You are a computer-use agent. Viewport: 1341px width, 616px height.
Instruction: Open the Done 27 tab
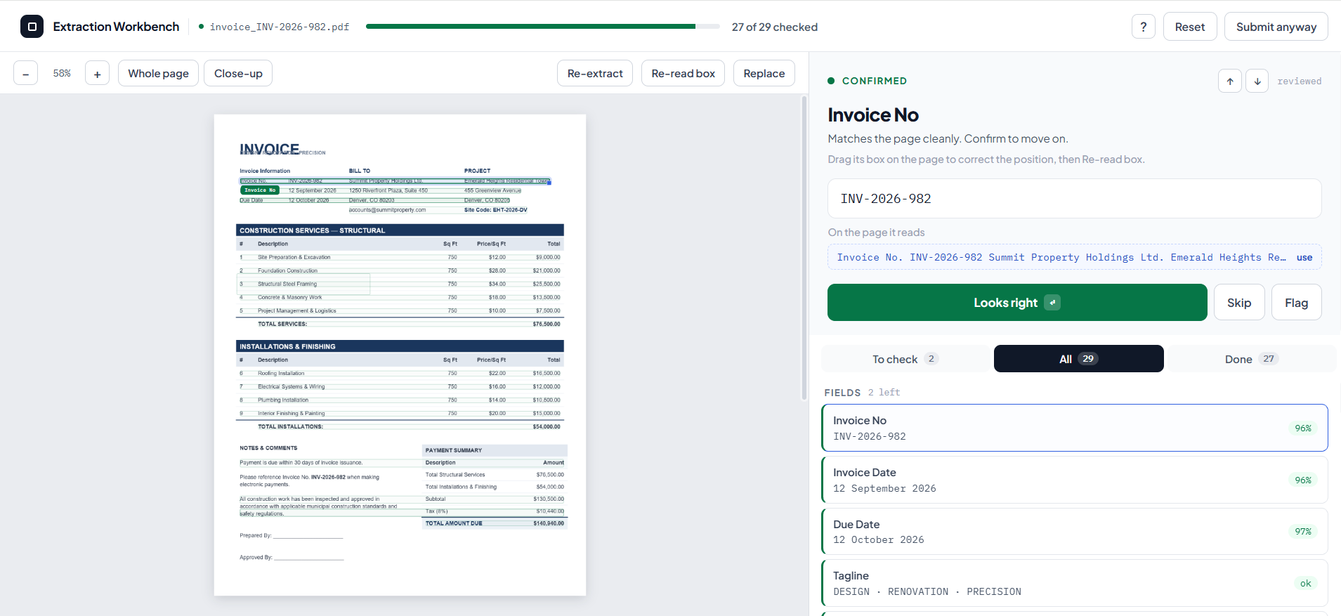click(x=1251, y=359)
